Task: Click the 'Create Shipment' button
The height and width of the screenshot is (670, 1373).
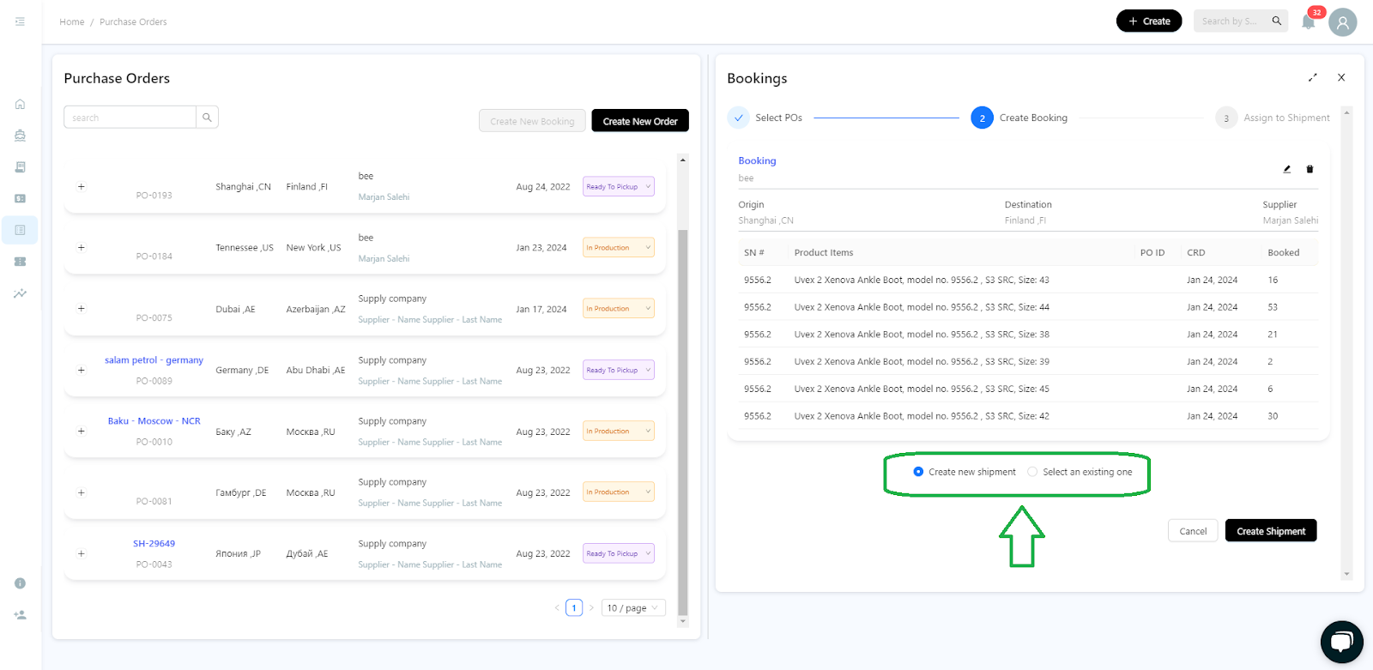Action: [1270, 531]
